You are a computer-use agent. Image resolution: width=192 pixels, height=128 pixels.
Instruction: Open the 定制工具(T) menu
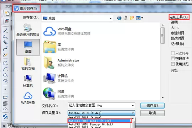179,17
